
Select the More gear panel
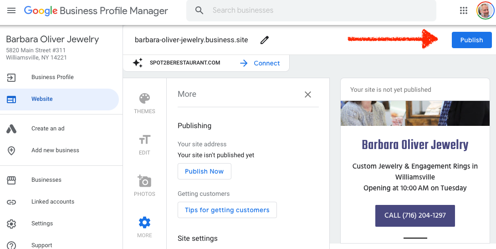144,227
